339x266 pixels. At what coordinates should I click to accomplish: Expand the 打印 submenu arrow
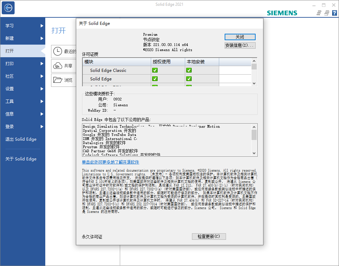tap(42, 63)
